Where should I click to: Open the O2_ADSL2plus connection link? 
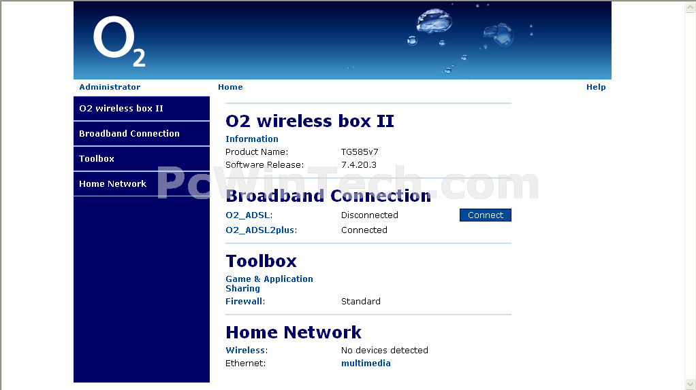pos(260,230)
